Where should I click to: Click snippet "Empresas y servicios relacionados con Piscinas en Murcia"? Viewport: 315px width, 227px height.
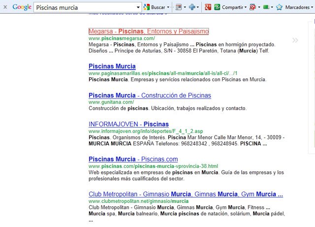pyautogui.click(x=198, y=80)
